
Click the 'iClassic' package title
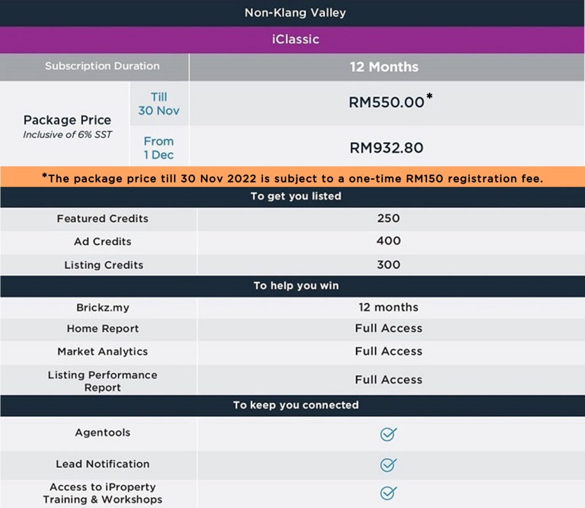coord(295,39)
